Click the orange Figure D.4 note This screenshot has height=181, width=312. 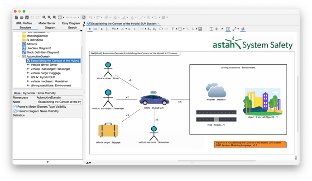coord(250,144)
